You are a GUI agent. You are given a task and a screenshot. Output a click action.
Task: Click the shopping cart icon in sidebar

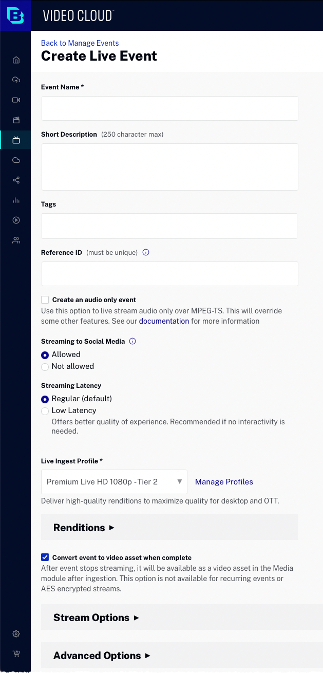(16, 654)
